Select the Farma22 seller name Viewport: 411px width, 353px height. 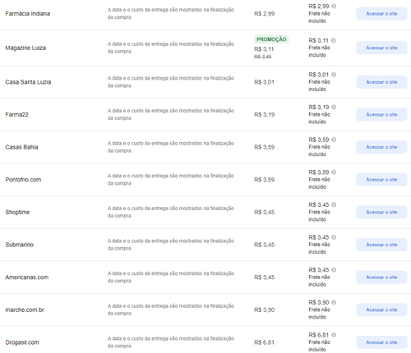pos(16,115)
